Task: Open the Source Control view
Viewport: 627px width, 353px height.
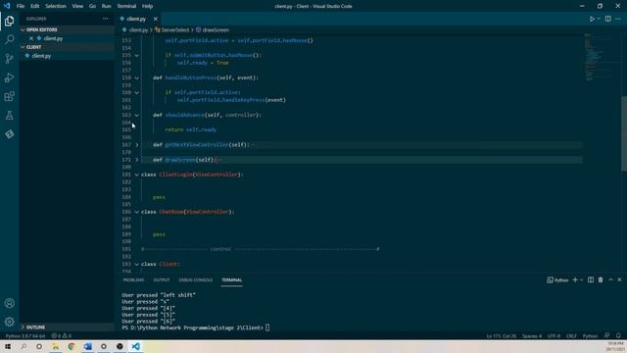Action: tap(9, 59)
